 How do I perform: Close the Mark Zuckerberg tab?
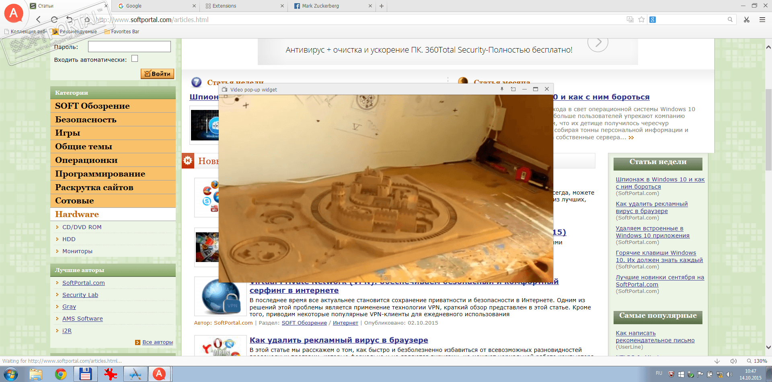[370, 6]
